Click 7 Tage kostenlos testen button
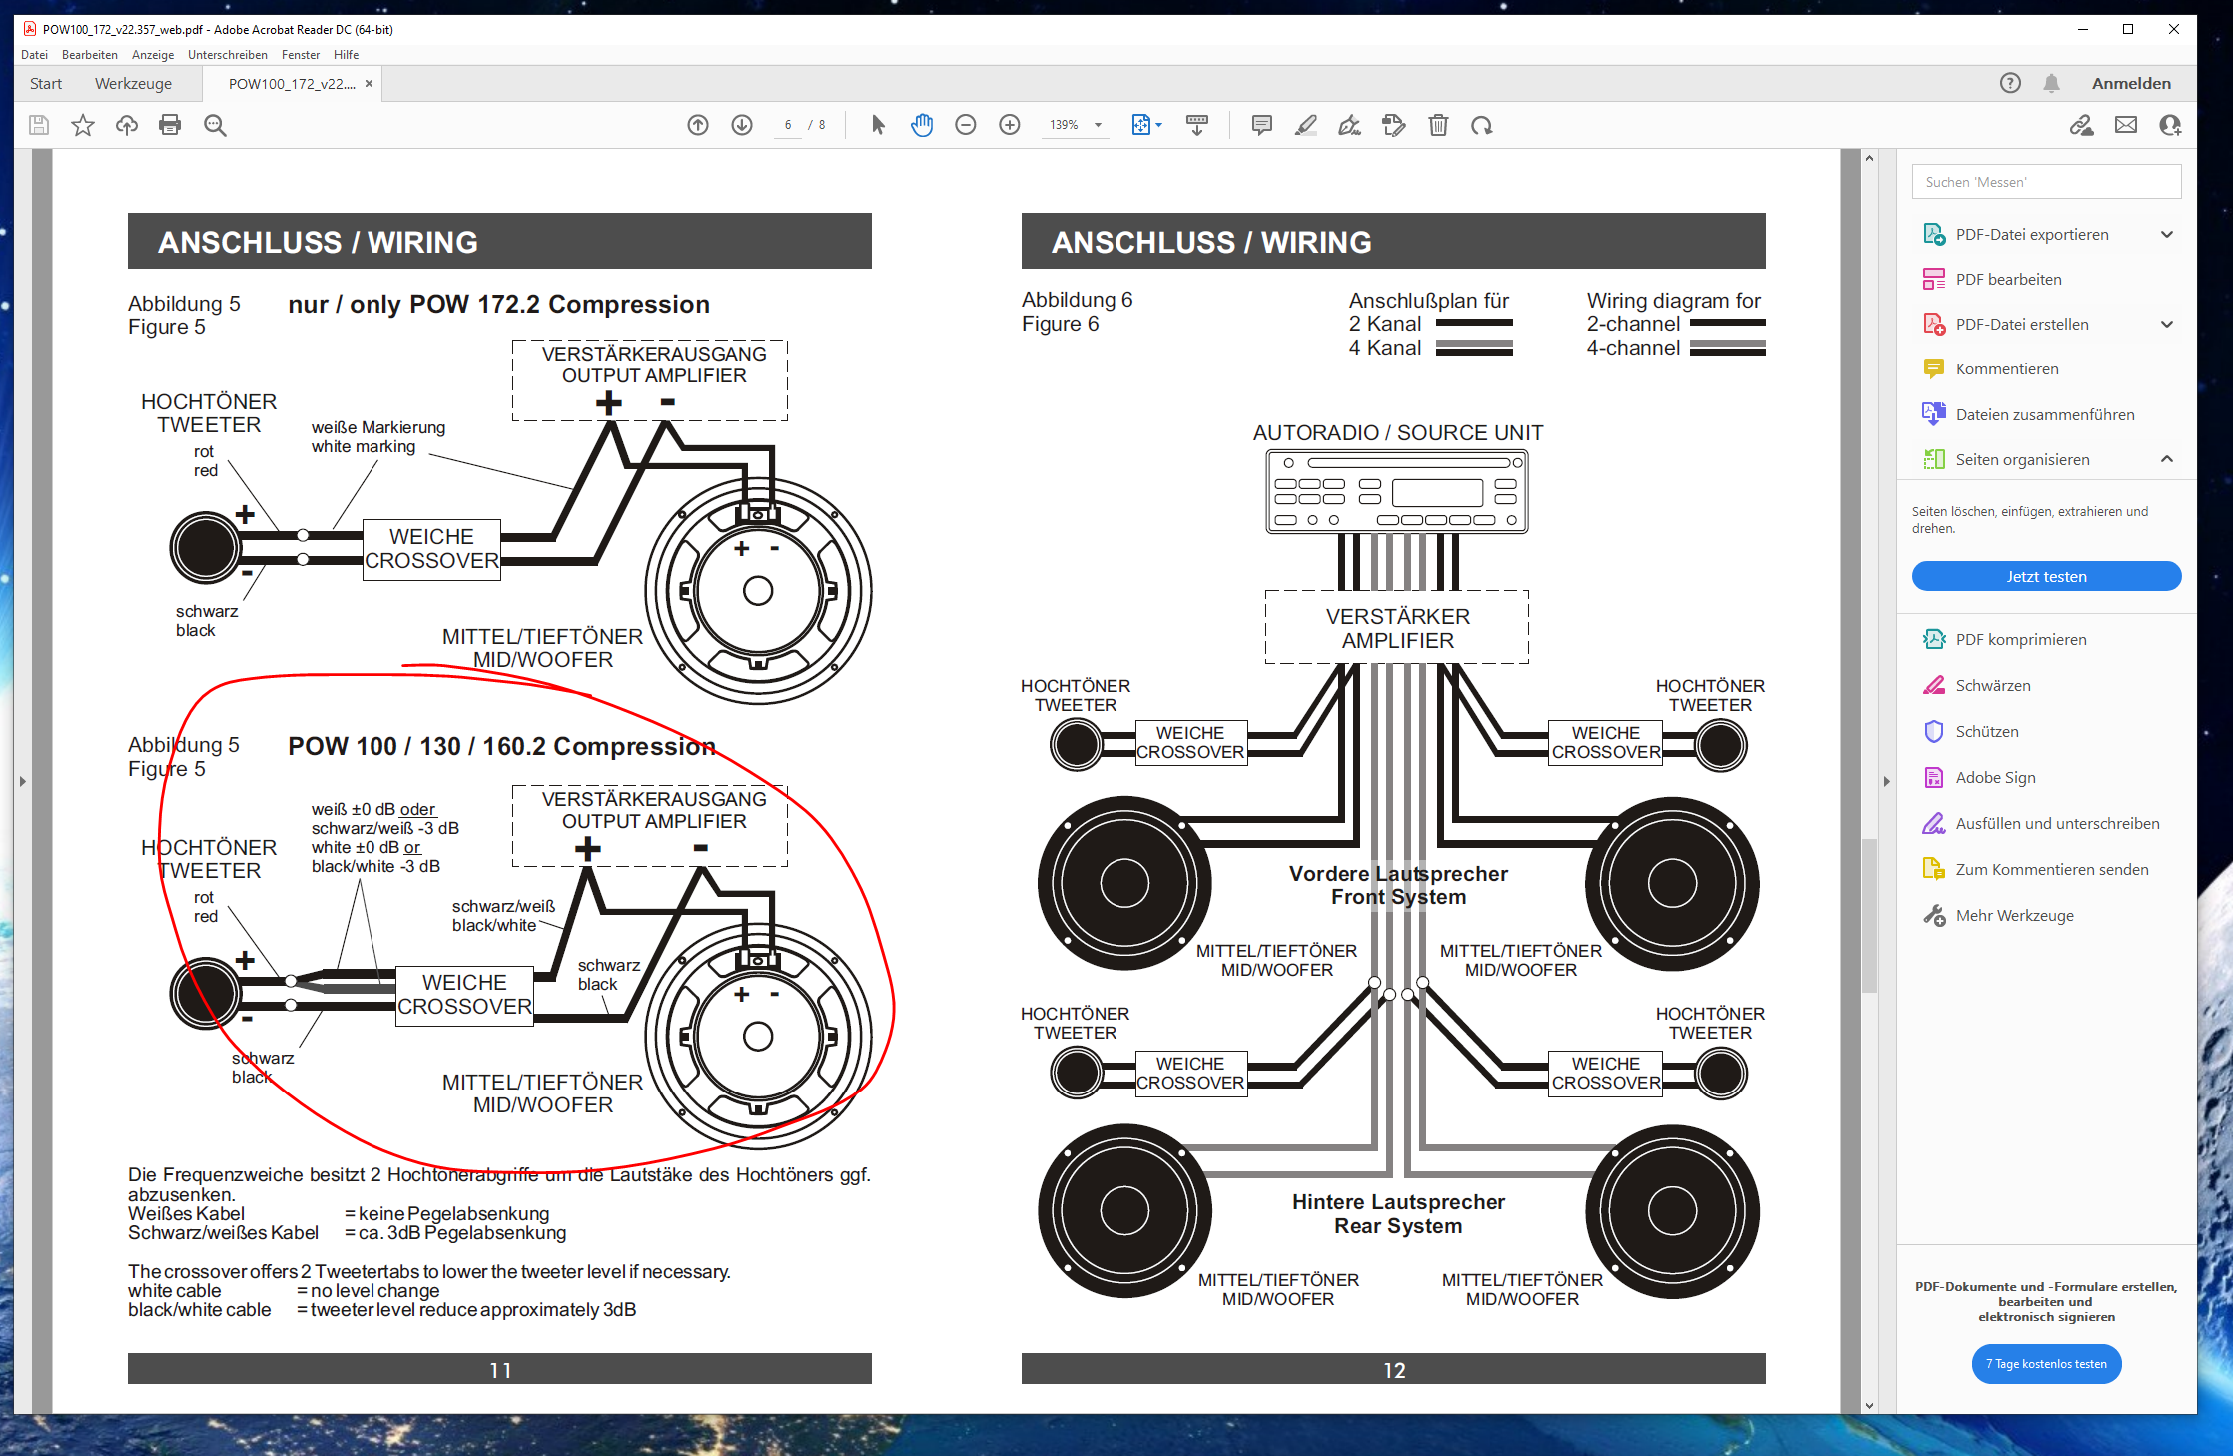2233x1456 pixels. pyautogui.click(x=2045, y=1364)
